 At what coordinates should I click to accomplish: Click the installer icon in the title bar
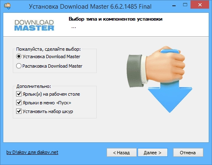pyautogui.click(x=7, y=6)
